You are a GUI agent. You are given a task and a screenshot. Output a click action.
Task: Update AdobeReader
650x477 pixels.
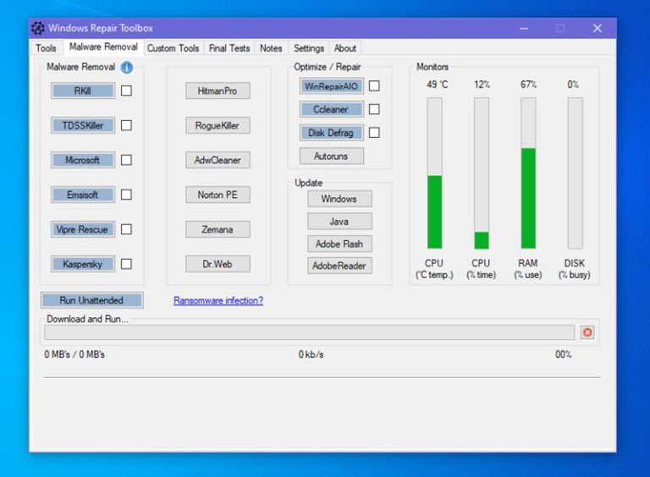339,266
